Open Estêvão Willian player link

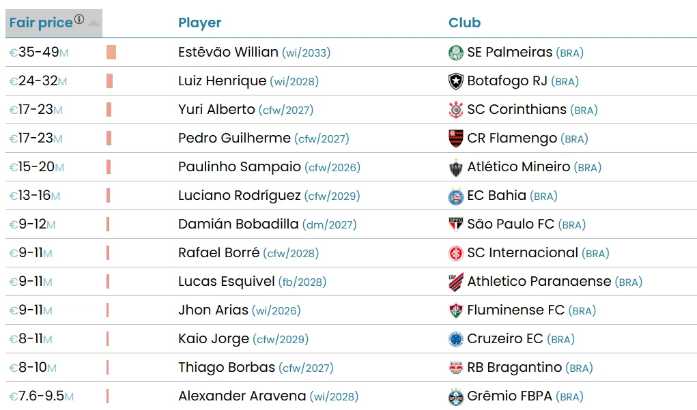click(x=228, y=52)
